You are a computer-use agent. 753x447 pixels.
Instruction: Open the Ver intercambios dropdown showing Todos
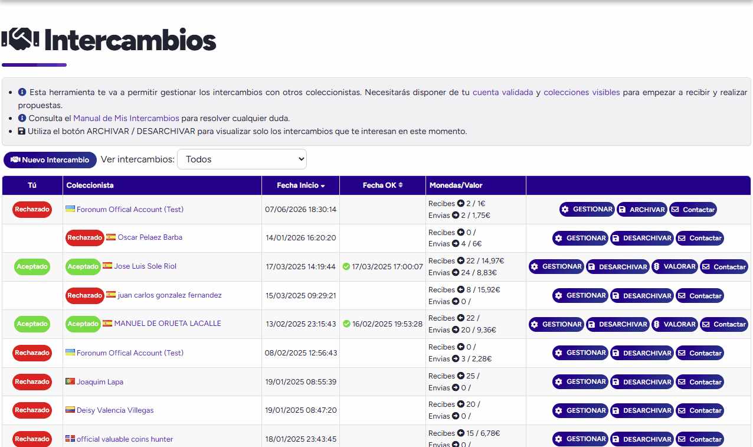click(x=242, y=159)
